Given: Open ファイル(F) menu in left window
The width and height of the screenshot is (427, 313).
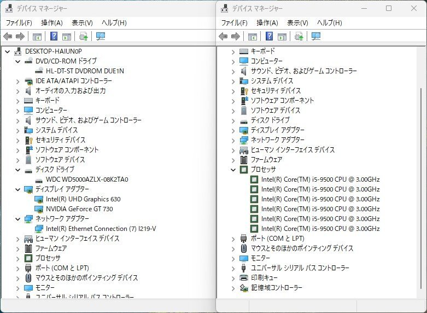Looking at the screenshot, I should [19, 22].
